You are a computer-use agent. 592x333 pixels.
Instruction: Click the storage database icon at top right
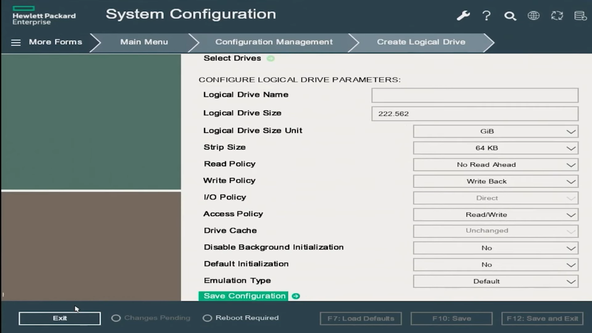pos(580,15)
